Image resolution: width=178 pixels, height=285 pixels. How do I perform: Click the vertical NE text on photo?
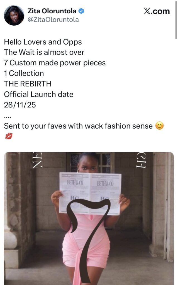pyautogui.click(x=37, y=160)
